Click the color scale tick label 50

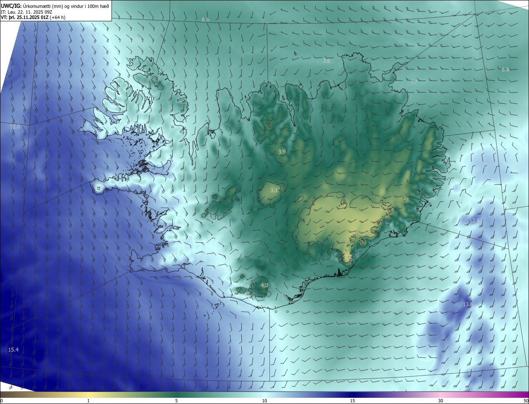click(x=526, y=401)
